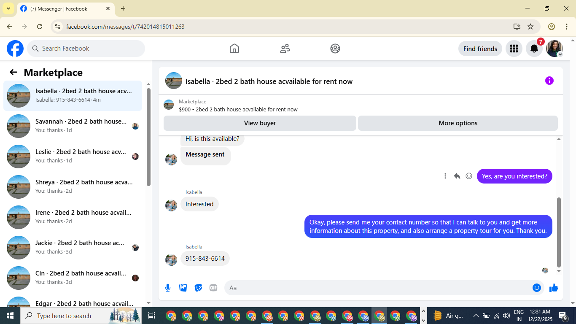Open the Isabella conversation in the list
Viewport: 576px width, 324px height.
[73, 96]
